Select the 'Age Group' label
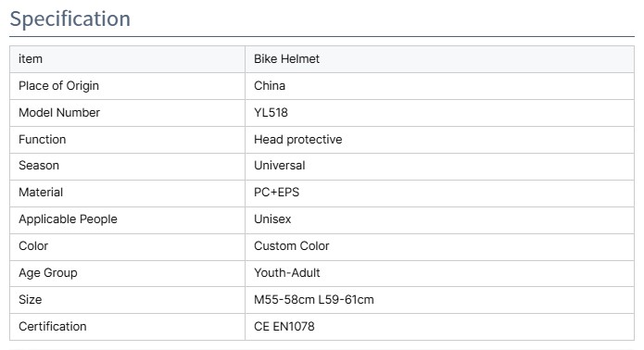 click(x=48, y=273)
